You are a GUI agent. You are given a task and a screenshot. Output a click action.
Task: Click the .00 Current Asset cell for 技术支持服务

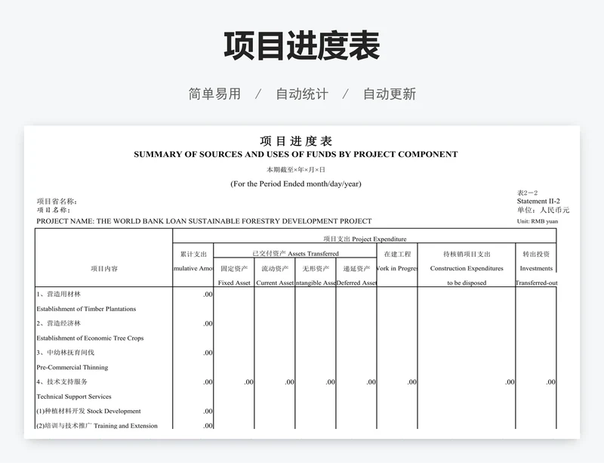click(290, 382)
